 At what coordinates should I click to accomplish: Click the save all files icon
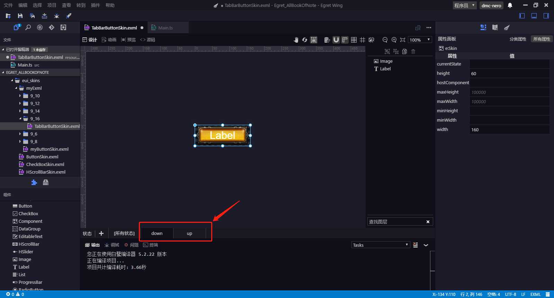(32, 16)
